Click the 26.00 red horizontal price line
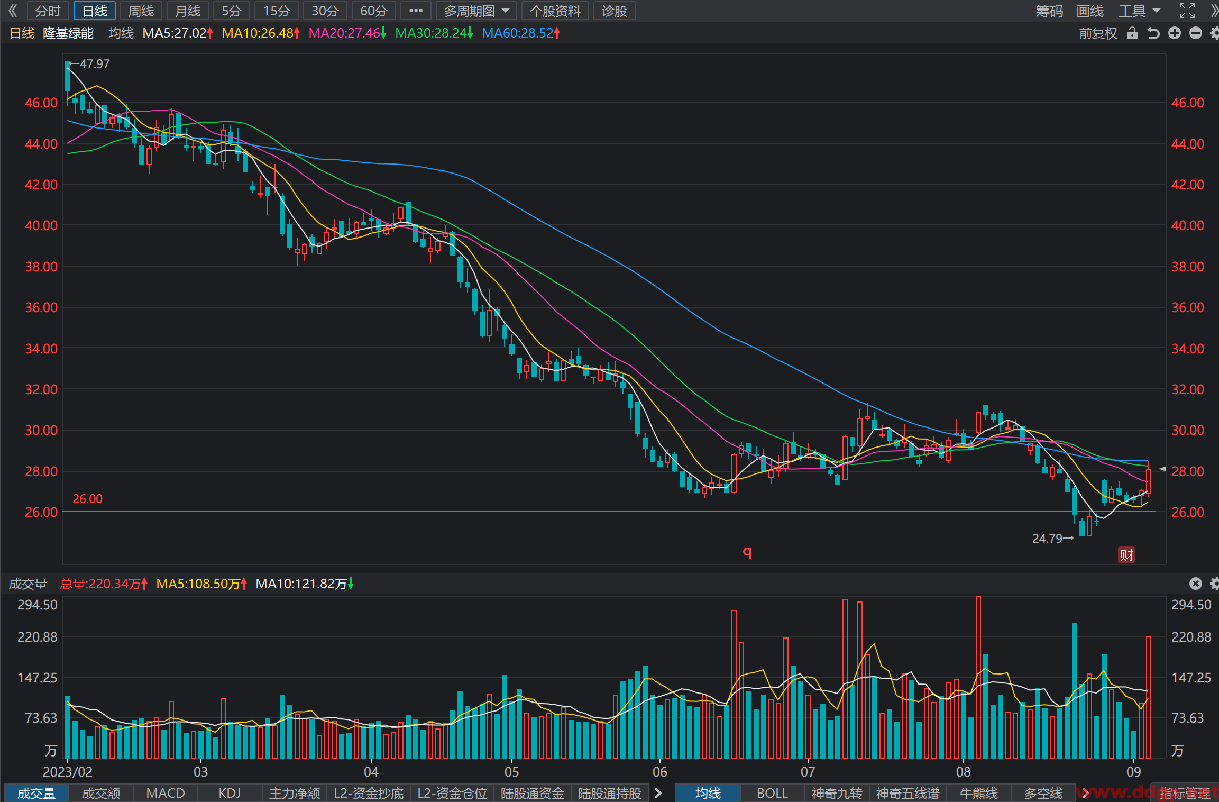Screen dimensions: 1219x802 608,512
